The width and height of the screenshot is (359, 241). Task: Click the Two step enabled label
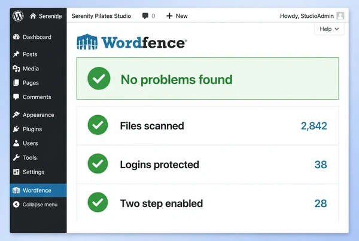tap(162, 203)
